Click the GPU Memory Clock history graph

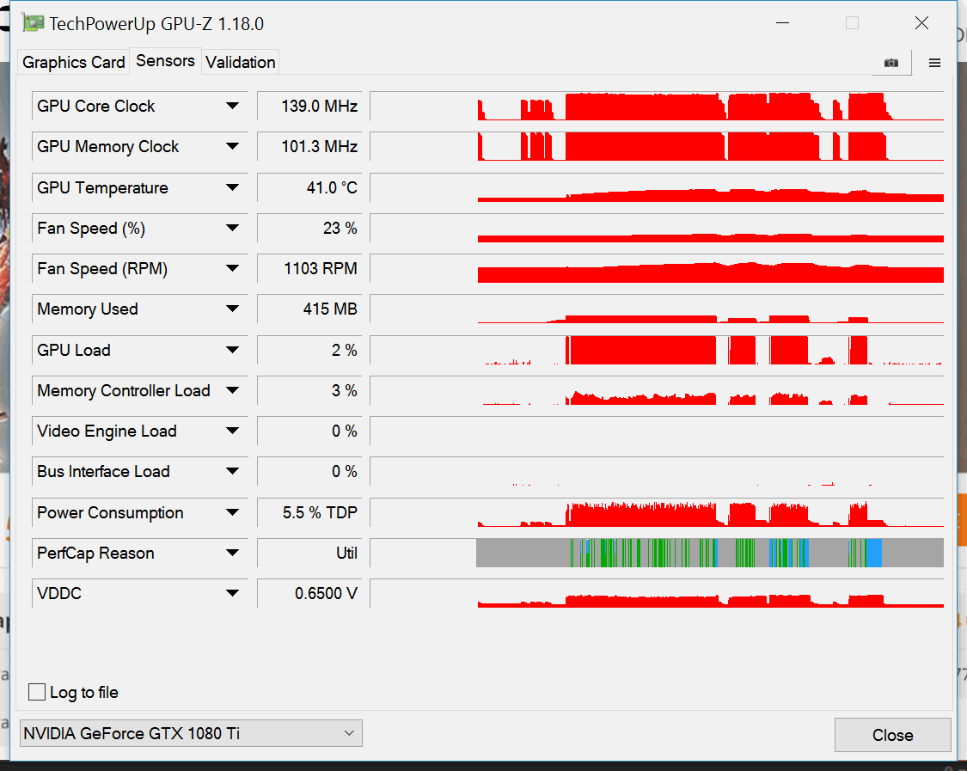point(657,146)
